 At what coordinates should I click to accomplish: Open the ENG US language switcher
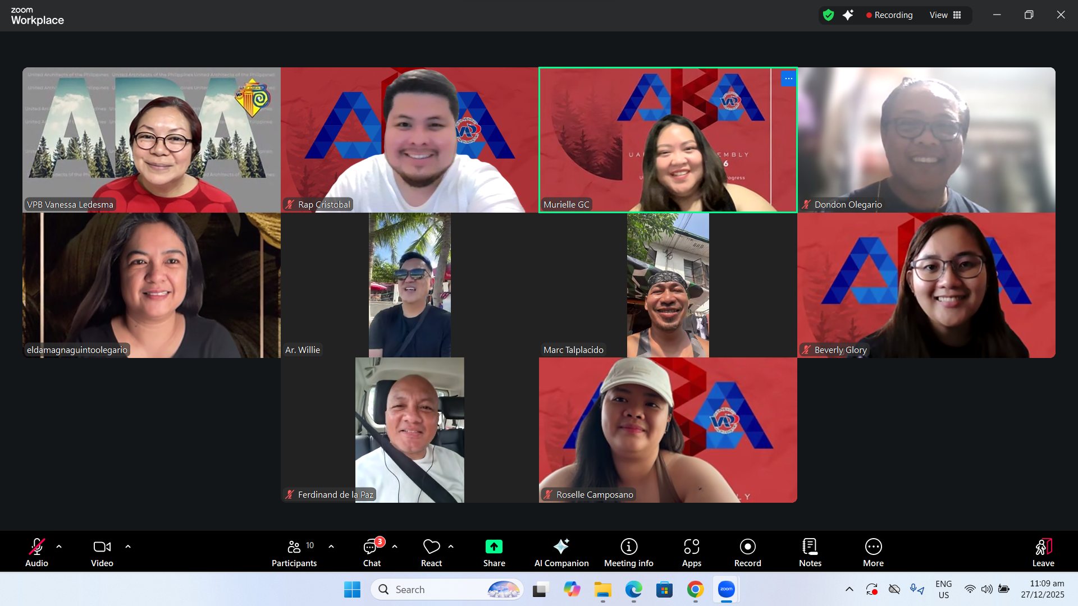[944, 590]
